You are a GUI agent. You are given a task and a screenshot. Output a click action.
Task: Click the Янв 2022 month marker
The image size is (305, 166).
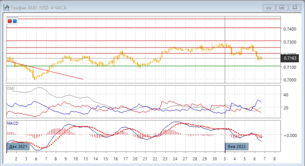coord(237,147)
